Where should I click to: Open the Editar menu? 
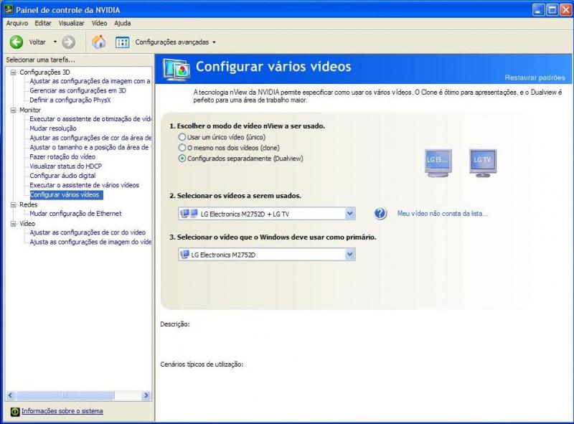point(43,23)
